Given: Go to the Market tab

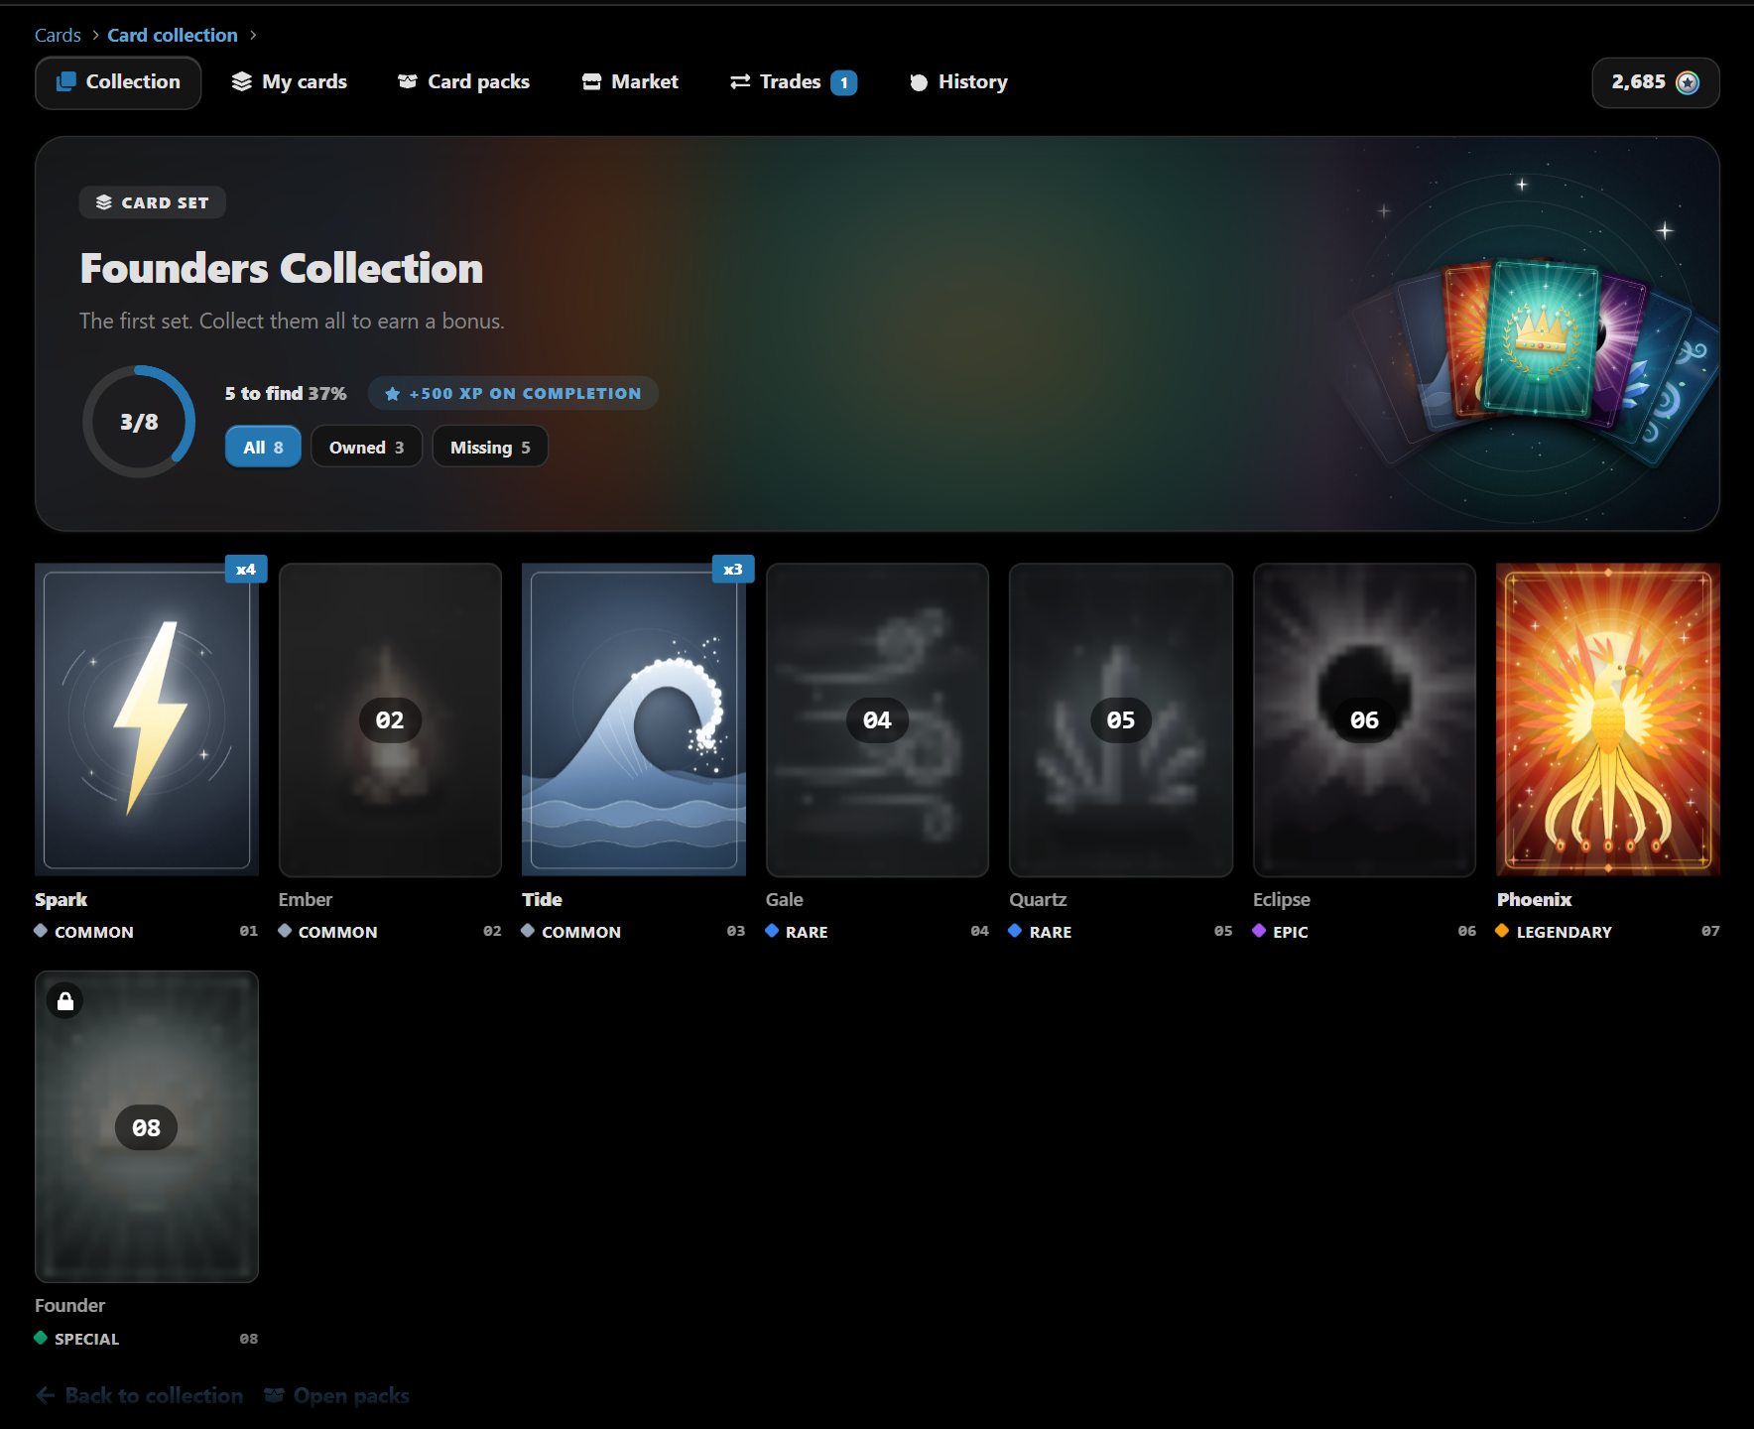Looking at the screenshot, I should click(x=630, y=82).
